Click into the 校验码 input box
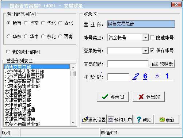 pyautogui.click(x=118, y=77)
